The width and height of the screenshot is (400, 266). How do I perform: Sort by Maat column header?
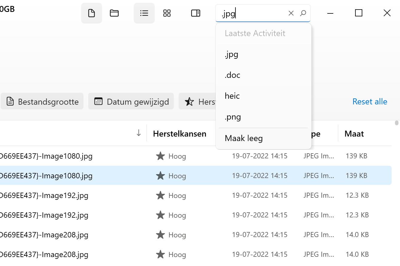click(354, 134)
